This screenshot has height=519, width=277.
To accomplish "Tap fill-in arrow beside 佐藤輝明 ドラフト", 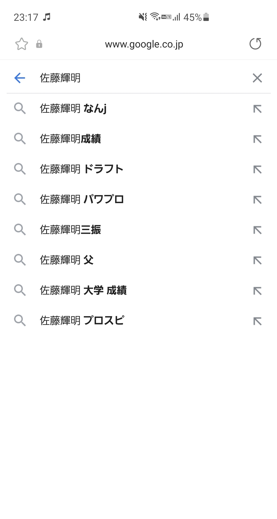I will click(x=258, y=169).
